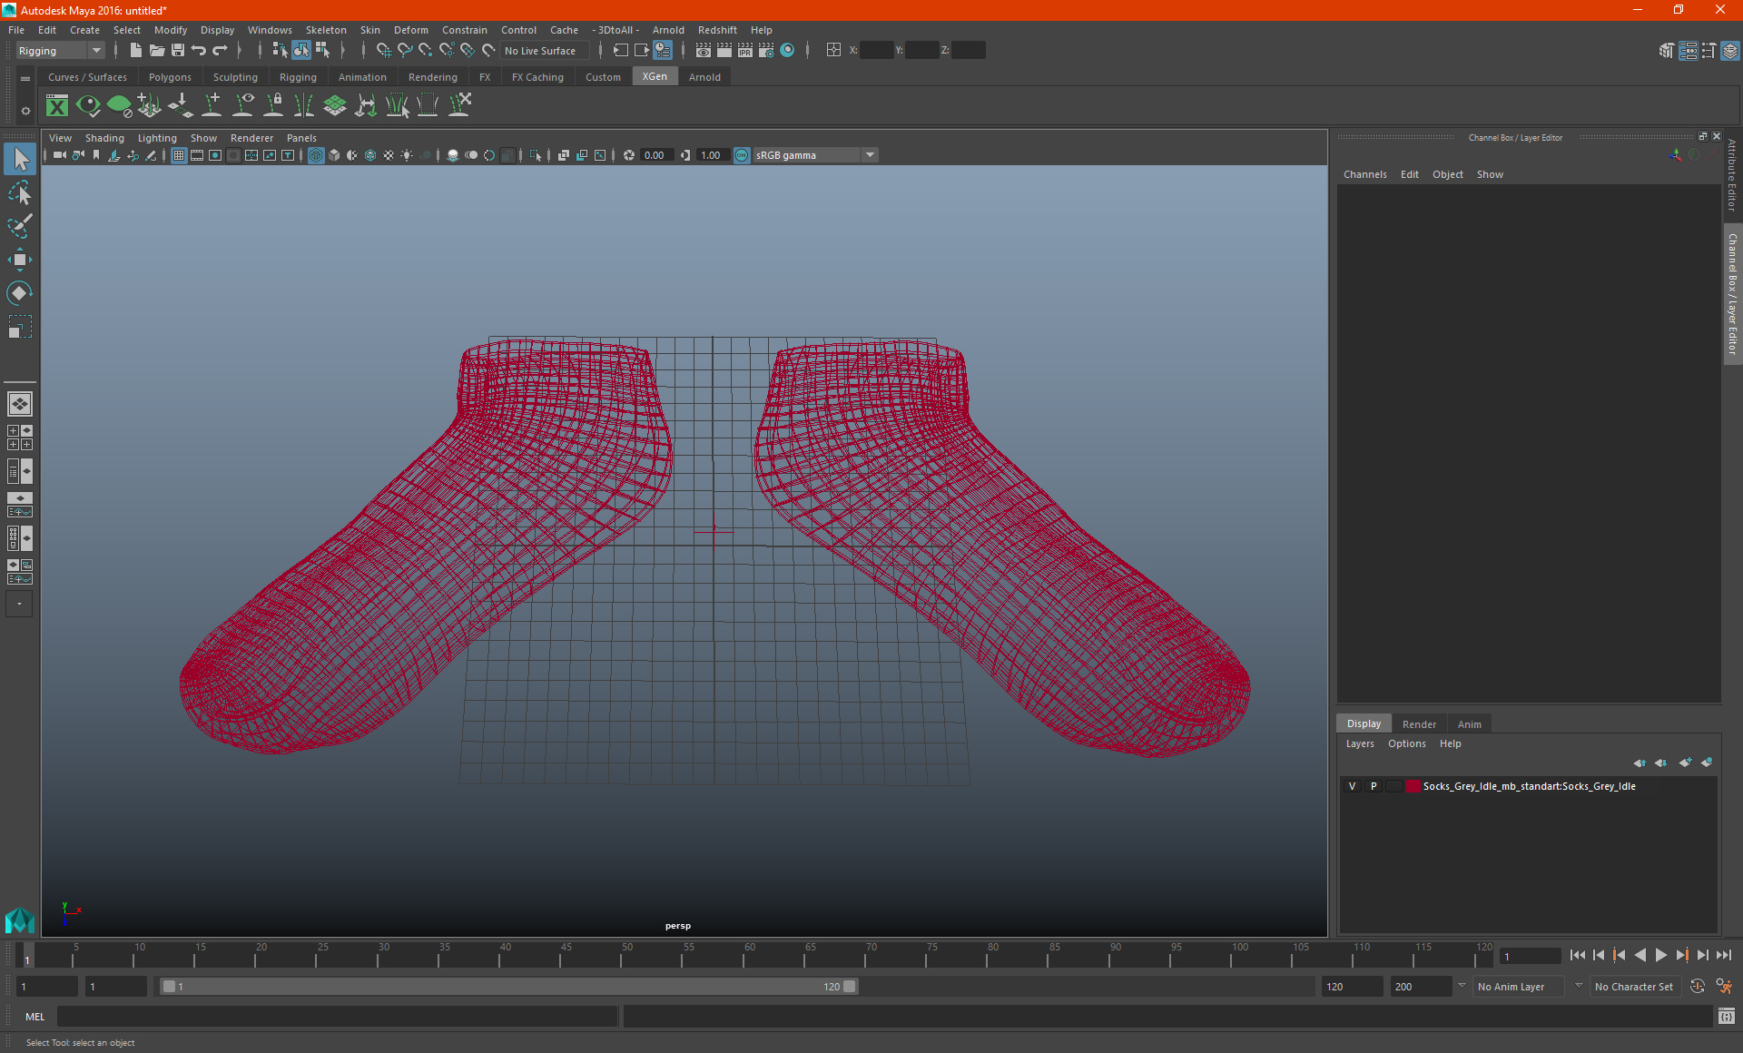This screenshot has height=1053, width=1743.
Task: Toggle the layer P playback box
Action: [x=1374, y=786]
